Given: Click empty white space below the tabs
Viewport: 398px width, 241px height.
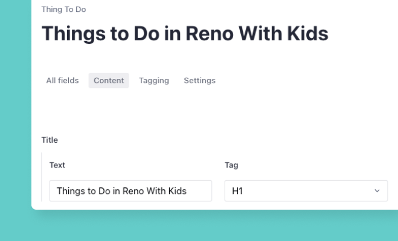Looking at the screenshot, I should (211, 111).
